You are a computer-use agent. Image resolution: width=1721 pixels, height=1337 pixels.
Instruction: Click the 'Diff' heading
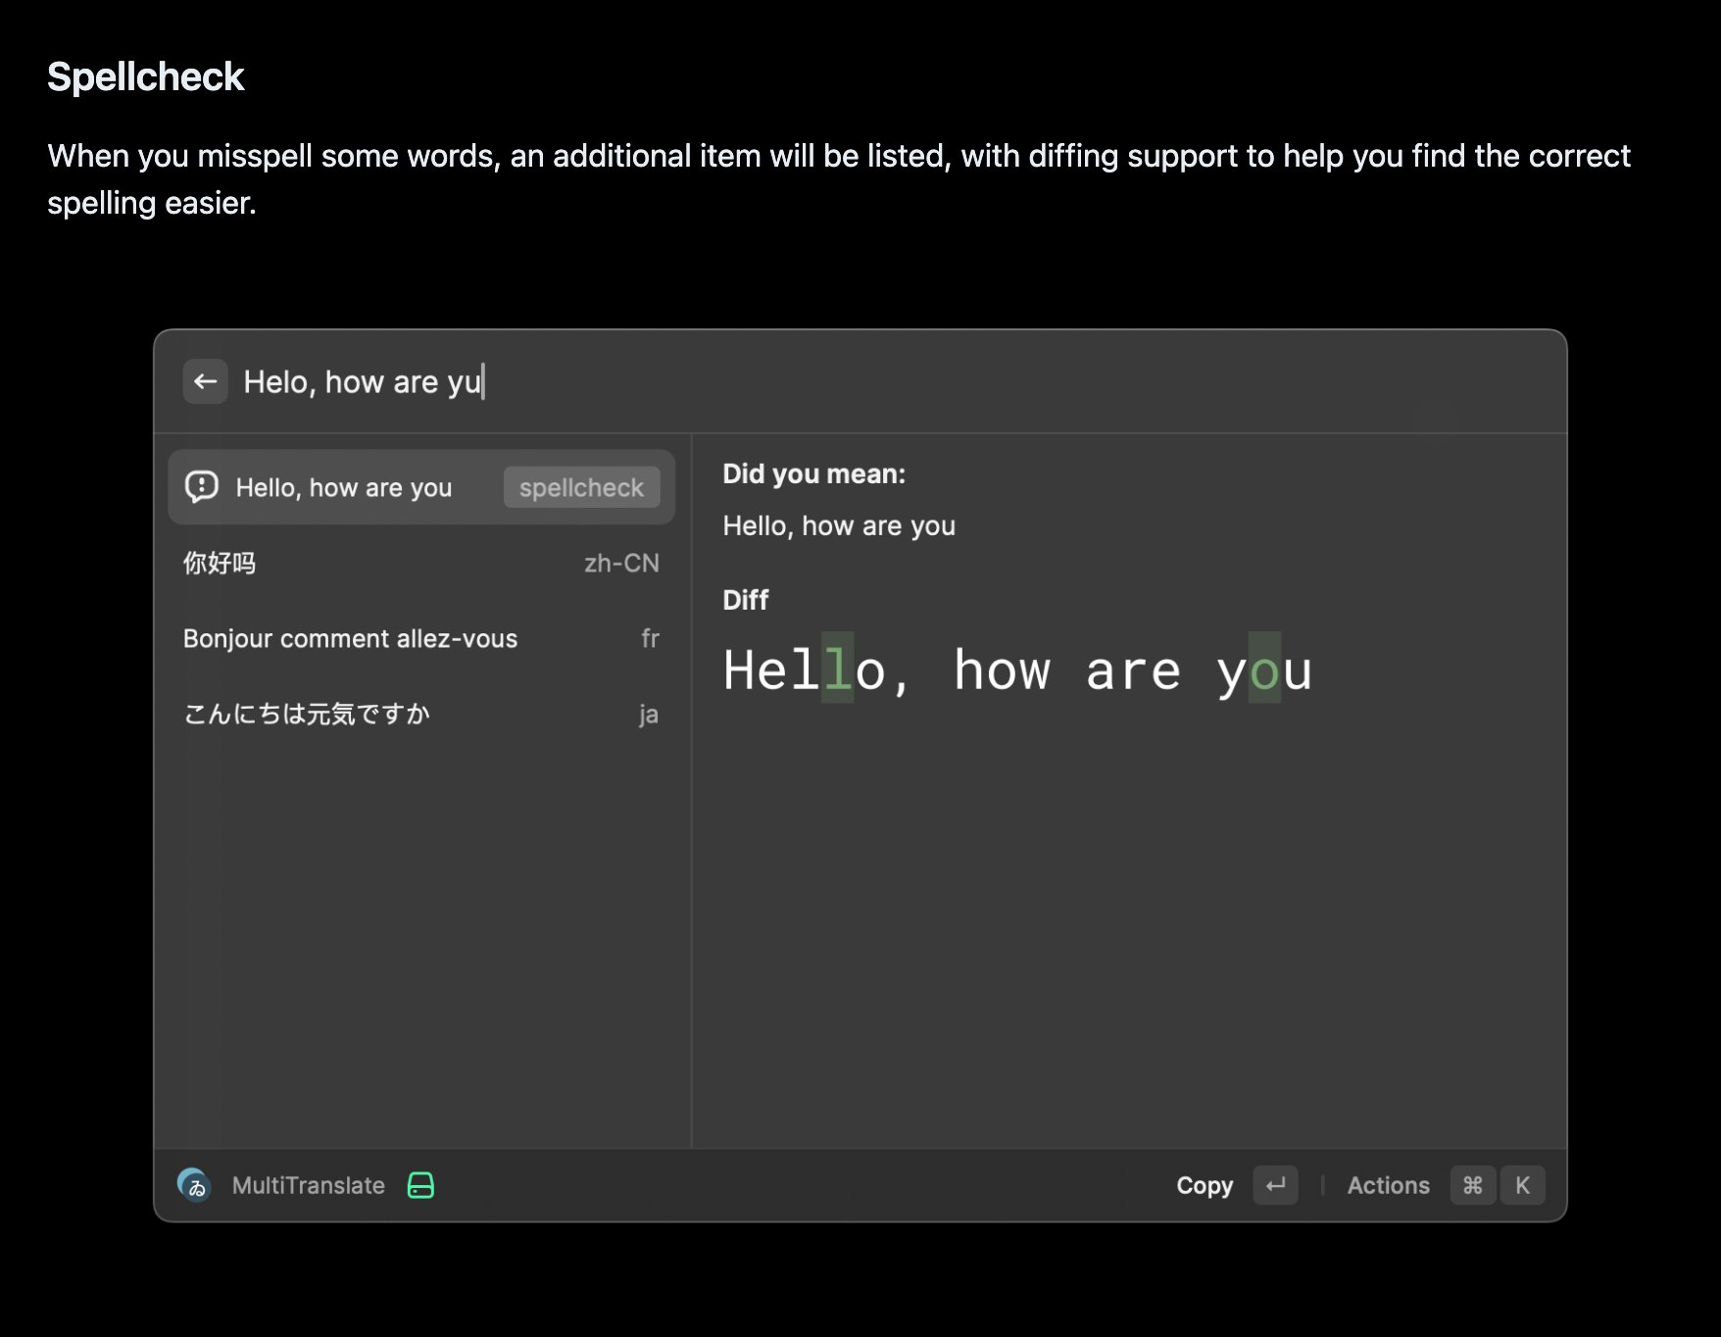coord(745,600)
